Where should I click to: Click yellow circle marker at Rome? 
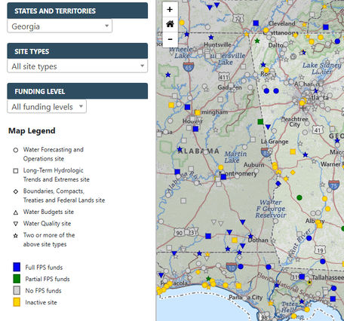click(x=266, y=70)
